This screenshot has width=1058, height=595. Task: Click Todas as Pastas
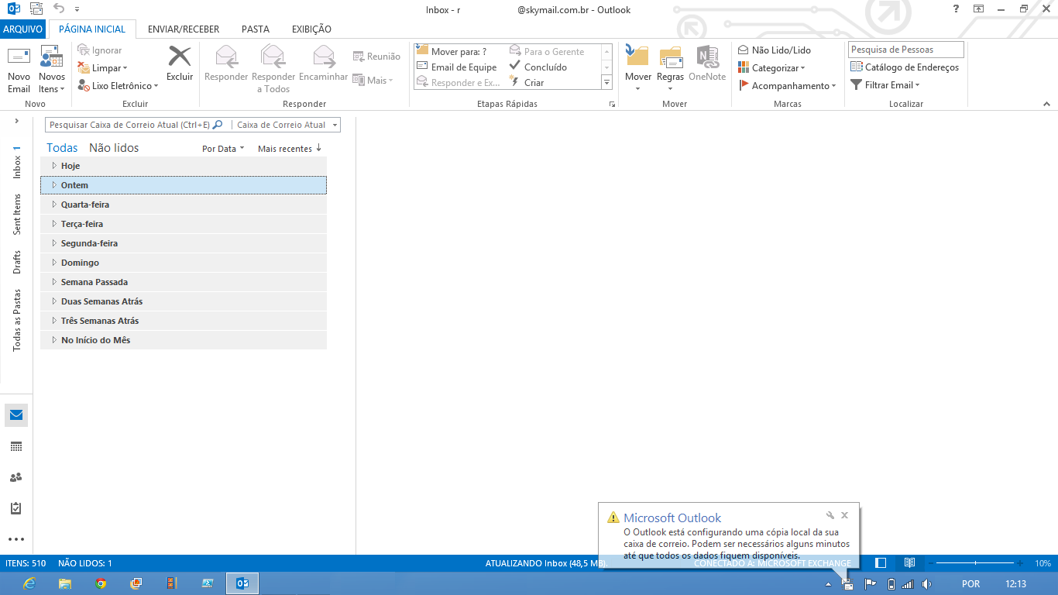(x=16, y=320)
